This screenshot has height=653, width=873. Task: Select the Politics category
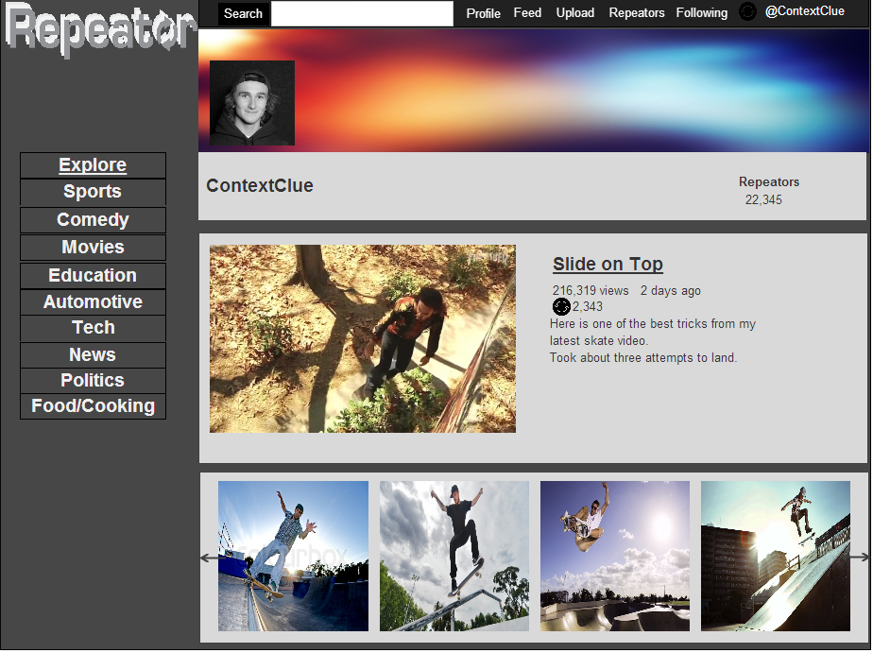(93, 380)
